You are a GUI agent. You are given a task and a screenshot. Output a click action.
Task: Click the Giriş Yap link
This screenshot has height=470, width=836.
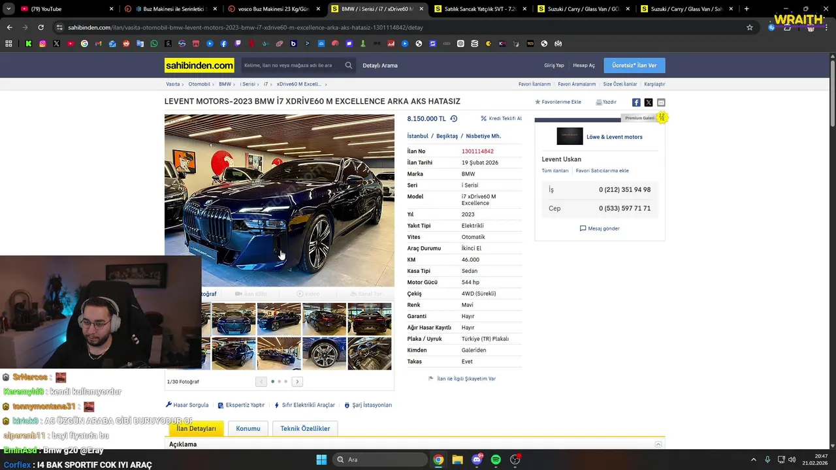click(554, 65)
